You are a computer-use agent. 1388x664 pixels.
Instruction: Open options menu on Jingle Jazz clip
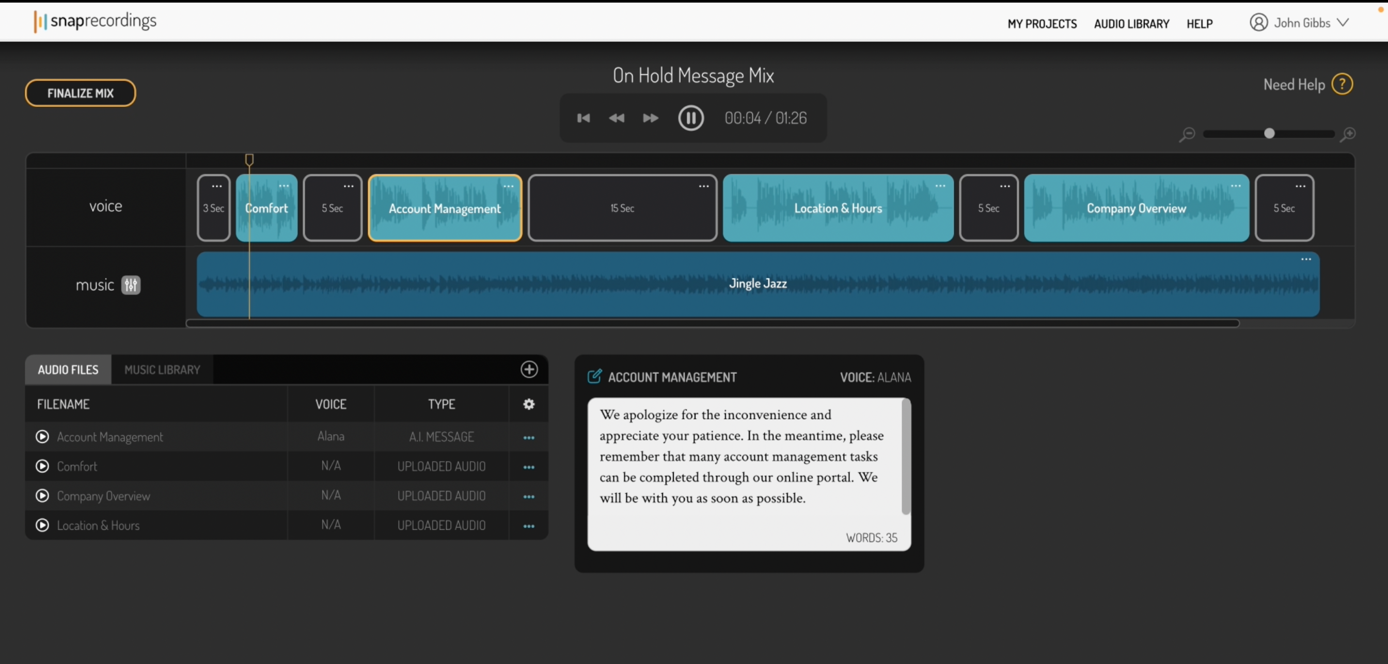(1305, 259)
